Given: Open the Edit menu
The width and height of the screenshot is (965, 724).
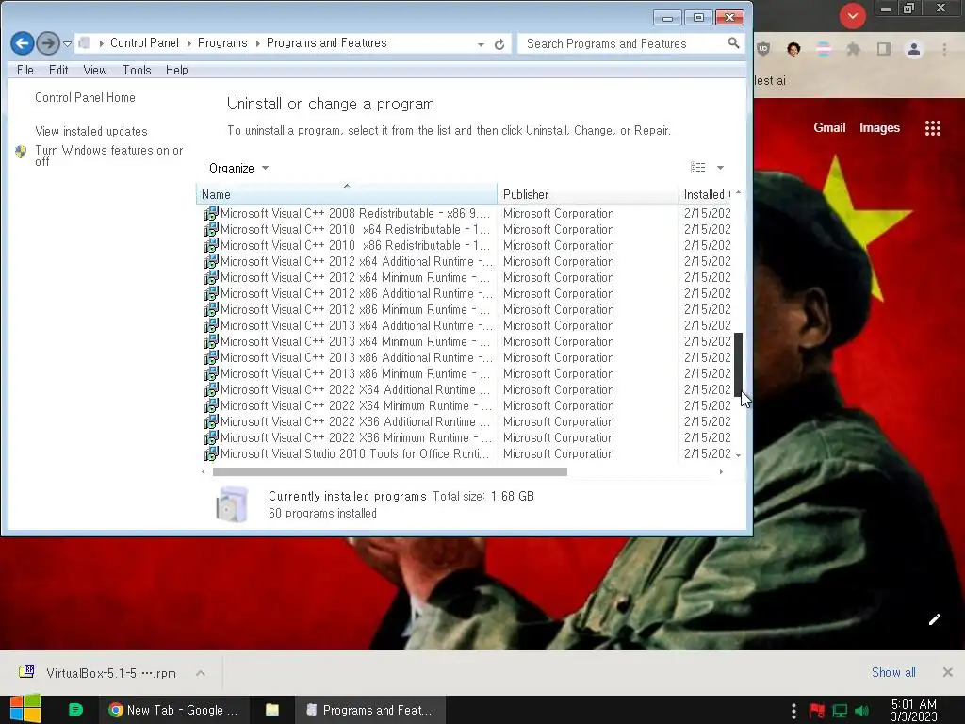Looking at the screenshot, I should 58,70.
